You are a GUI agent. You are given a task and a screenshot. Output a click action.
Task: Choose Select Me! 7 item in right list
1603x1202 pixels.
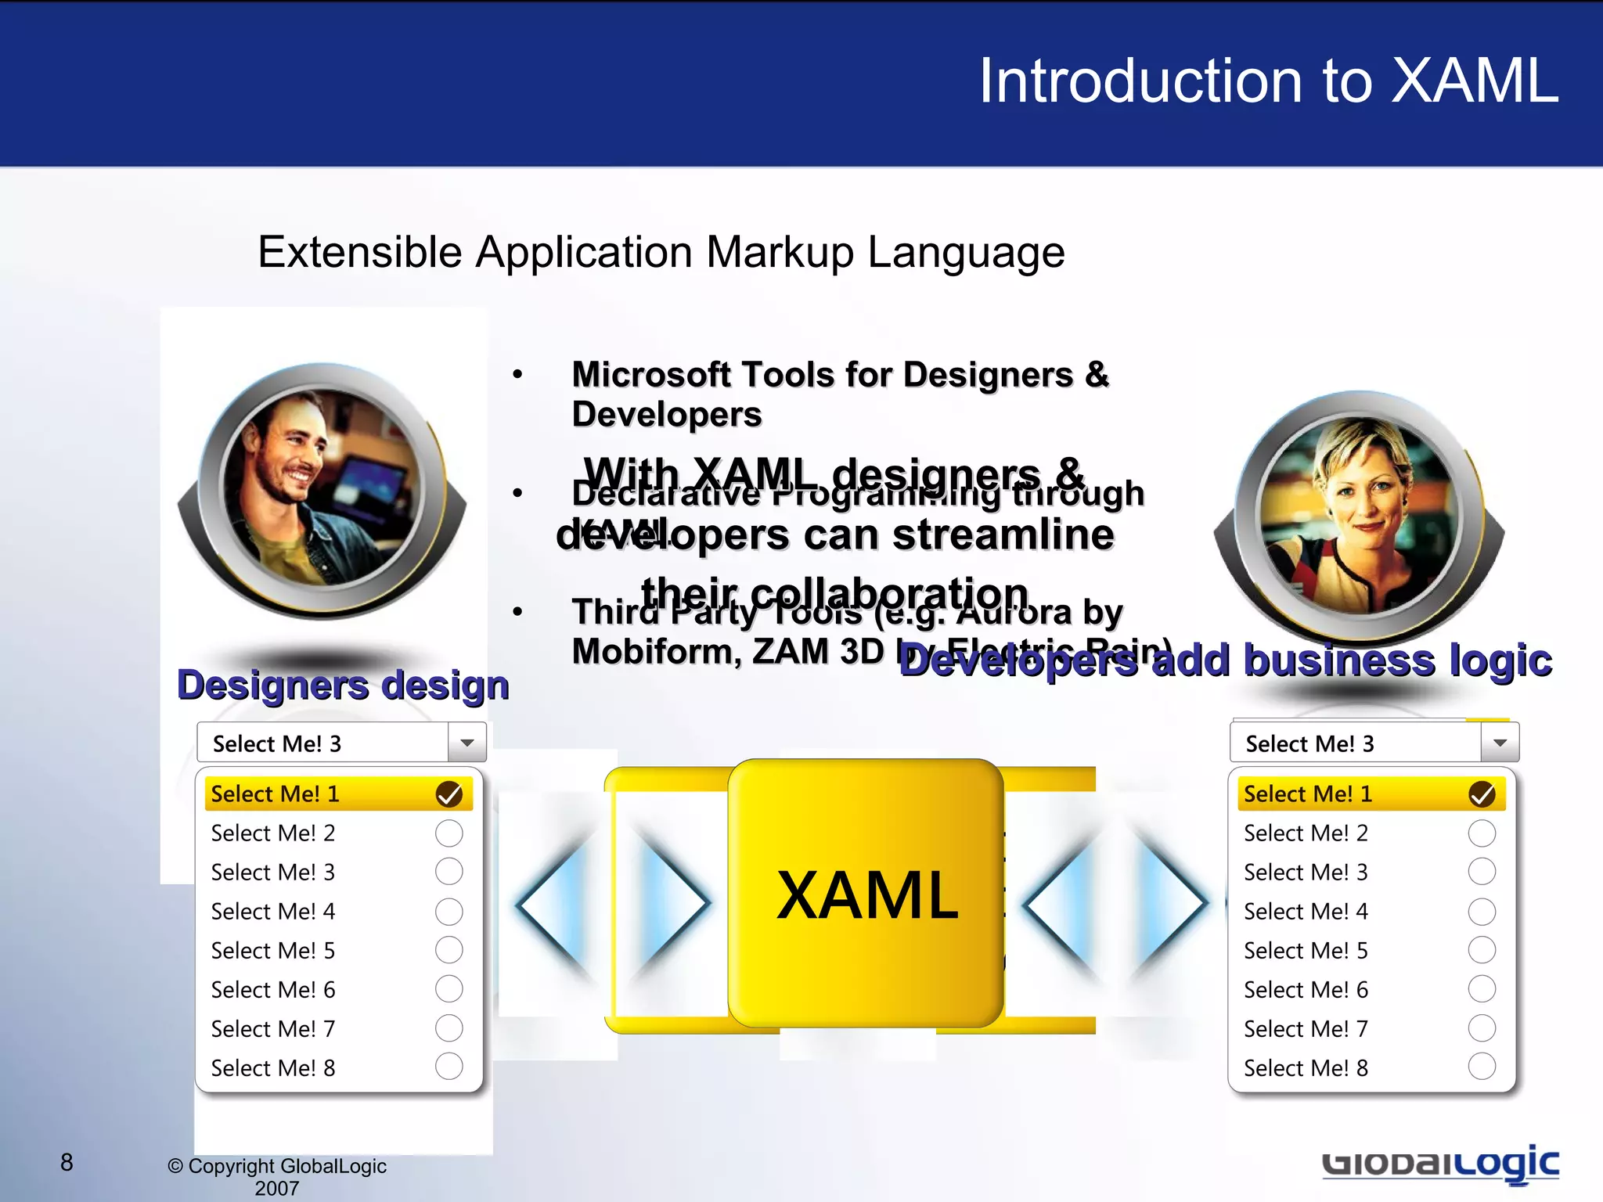[x=1306, y=1029]
